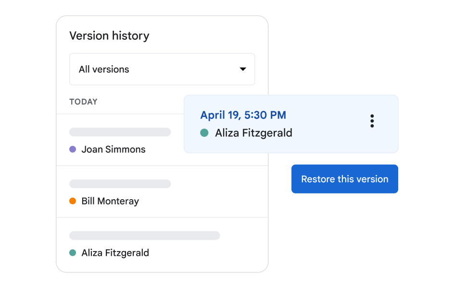Click the gray placeholder bar above Bill Monteray
The height and width of the screenshot is (288, 454).
[x=120, y=184]
